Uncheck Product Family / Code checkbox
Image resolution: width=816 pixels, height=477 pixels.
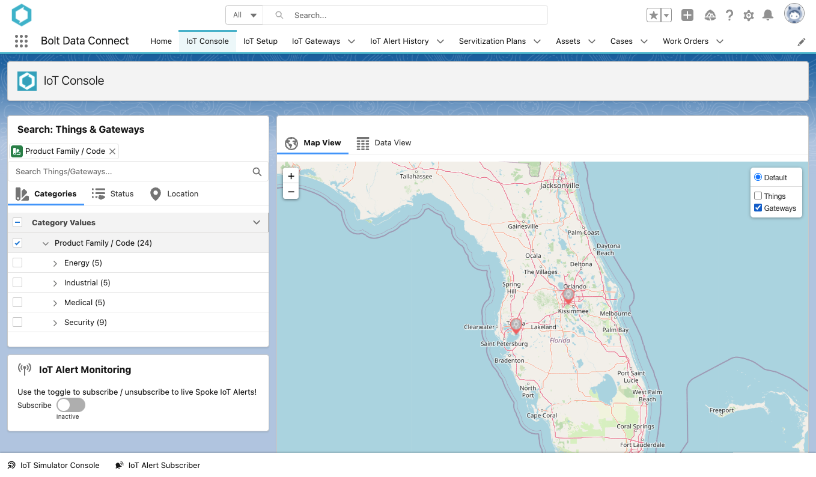(17, 243)
